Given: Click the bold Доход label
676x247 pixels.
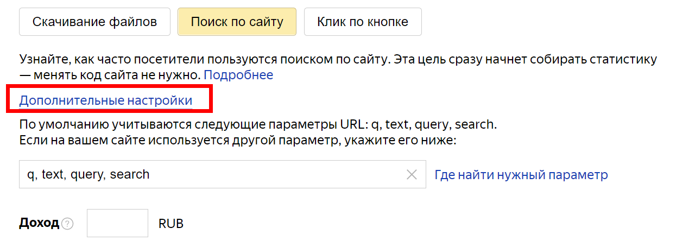Looking at the screenshot, I should point(39,223).
